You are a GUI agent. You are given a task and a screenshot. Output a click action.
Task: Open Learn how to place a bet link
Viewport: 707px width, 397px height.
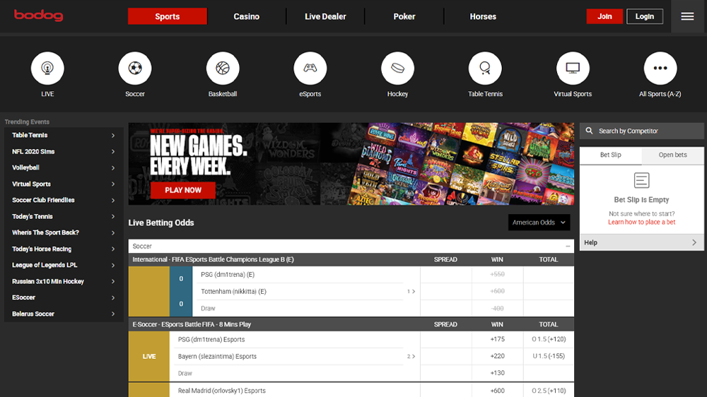(x=641, y=222)
